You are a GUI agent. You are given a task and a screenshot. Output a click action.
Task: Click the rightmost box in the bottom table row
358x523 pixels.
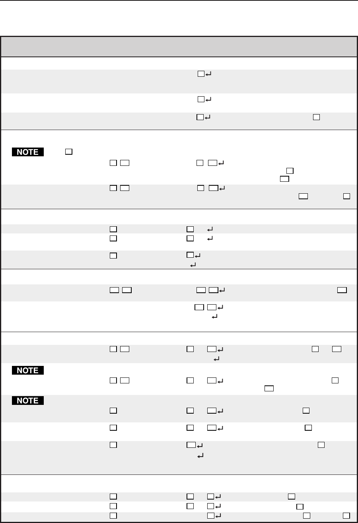pyautogui.click(x=347, y=516)
